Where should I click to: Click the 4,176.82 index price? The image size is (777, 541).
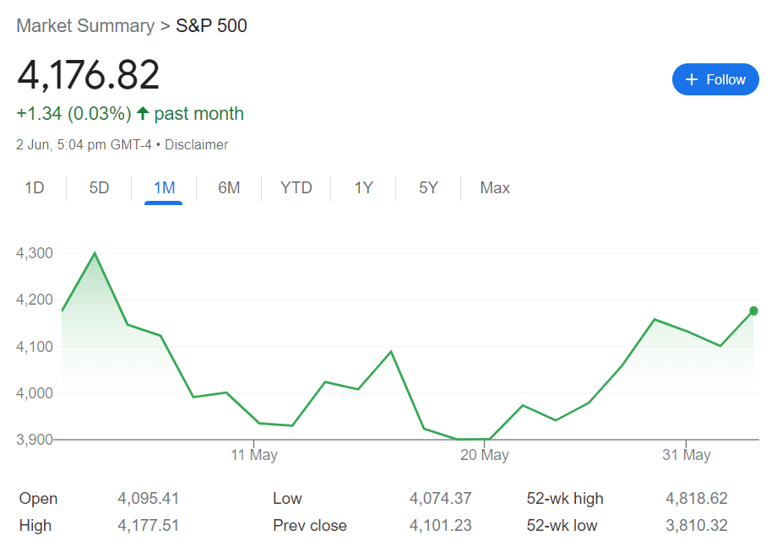click(89, 75)
